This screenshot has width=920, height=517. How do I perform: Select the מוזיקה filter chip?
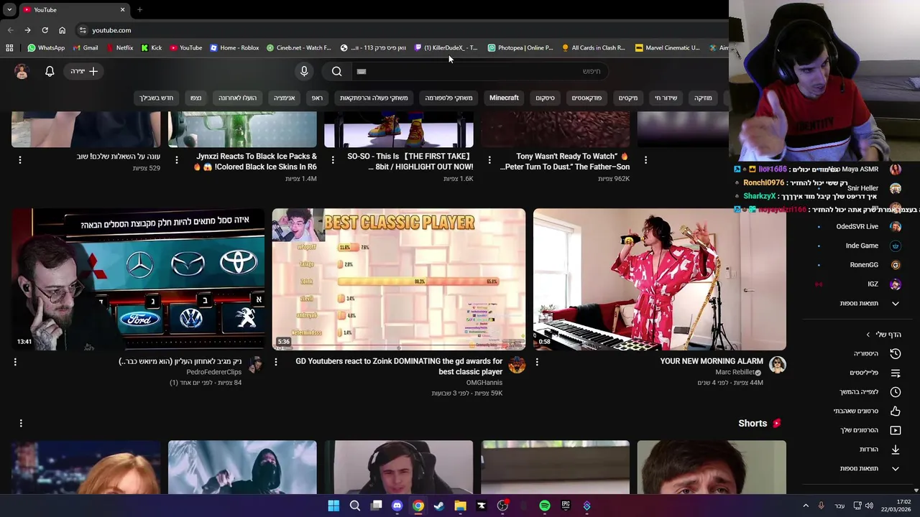click(x=703, y=98)
